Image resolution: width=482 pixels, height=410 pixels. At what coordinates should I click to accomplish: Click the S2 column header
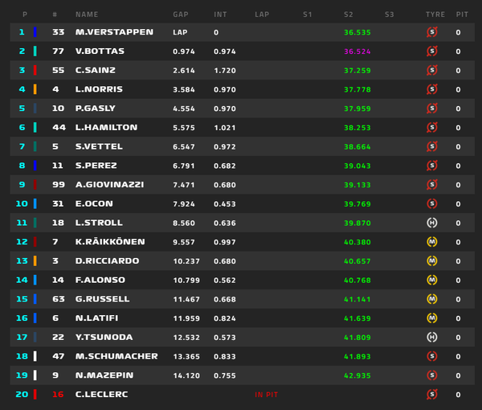(x=349, y=14)
